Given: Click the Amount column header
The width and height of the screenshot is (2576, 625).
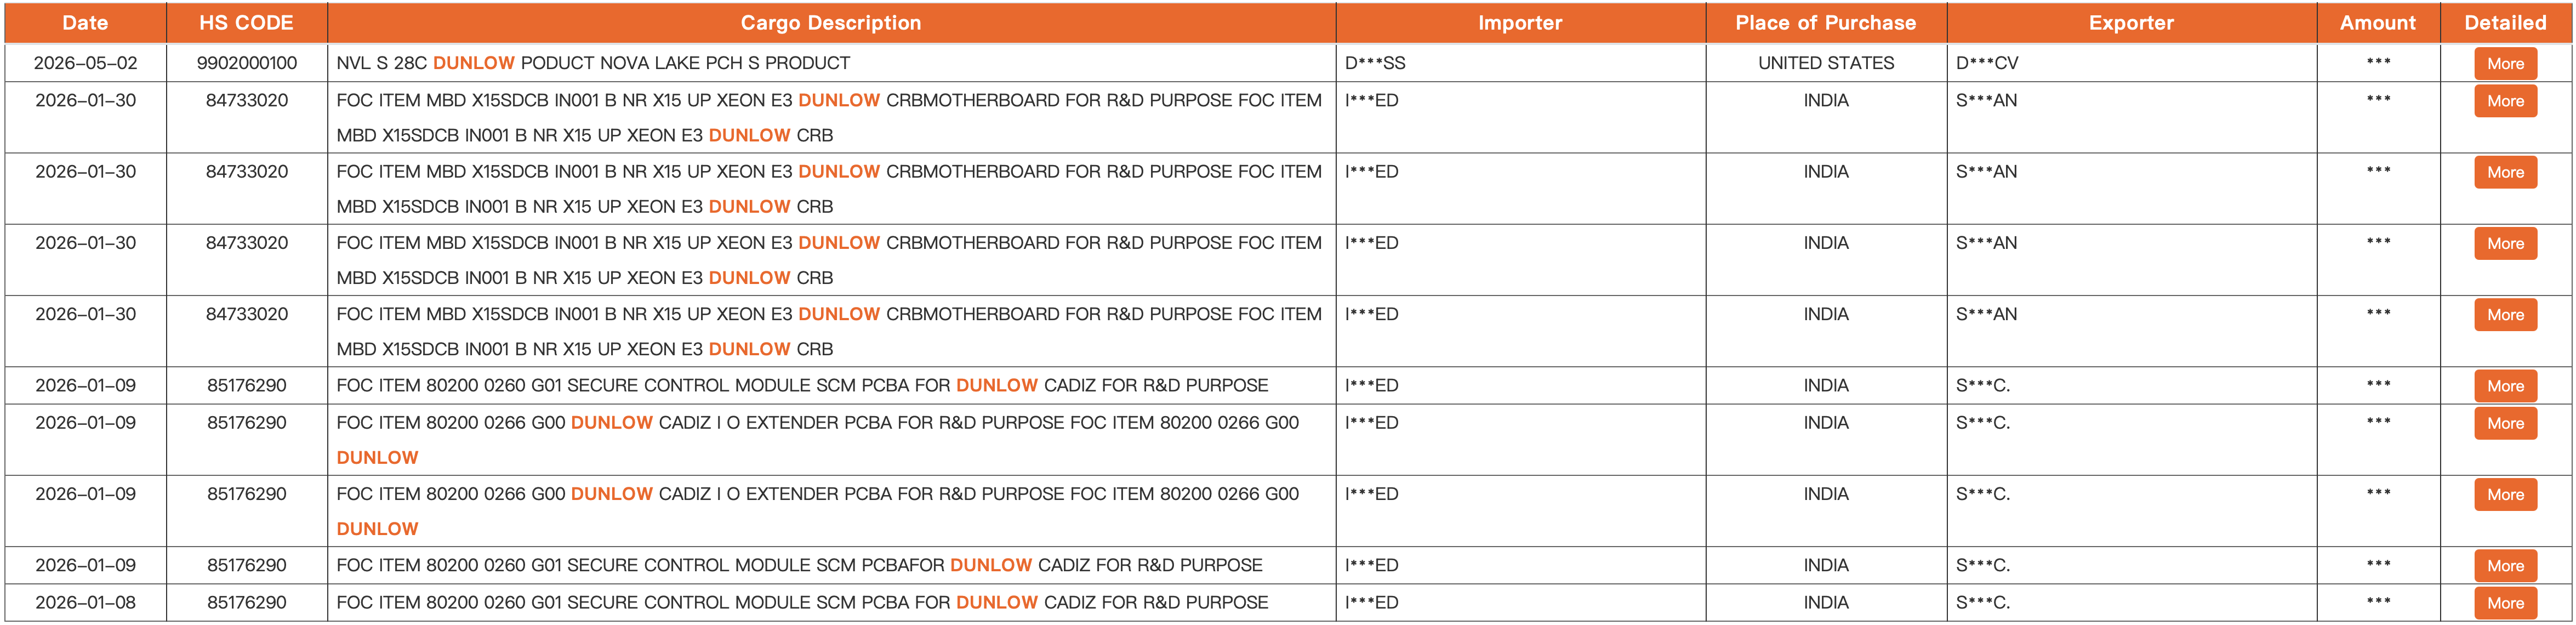Looking at the screenshot, I should 2378,23.
